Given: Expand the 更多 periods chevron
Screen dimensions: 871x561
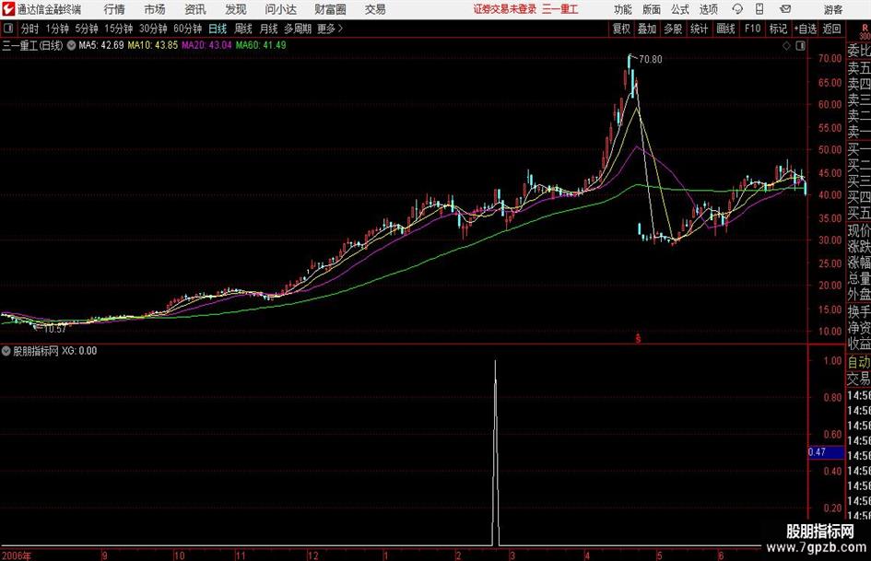Looking at the screenshot, I should click(x=340, y=29).
